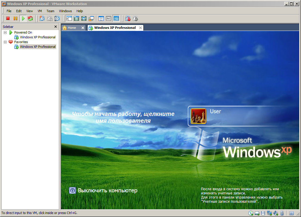Collapse the Powered On tree group

(5, 32)
